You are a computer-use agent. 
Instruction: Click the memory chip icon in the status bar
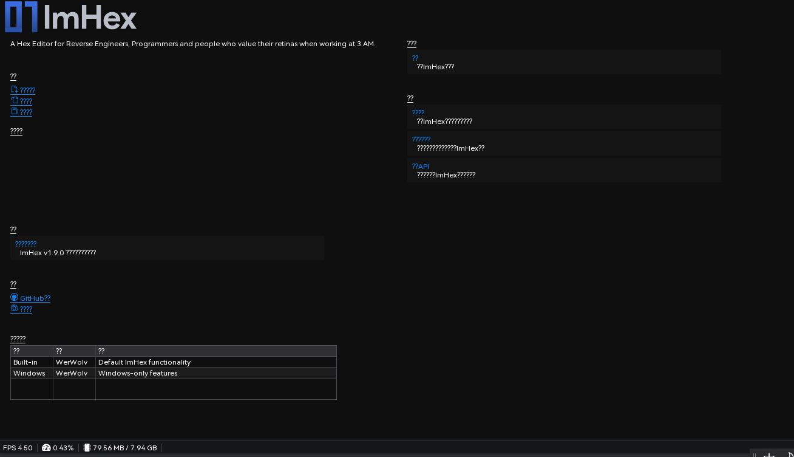pos(87,448)
